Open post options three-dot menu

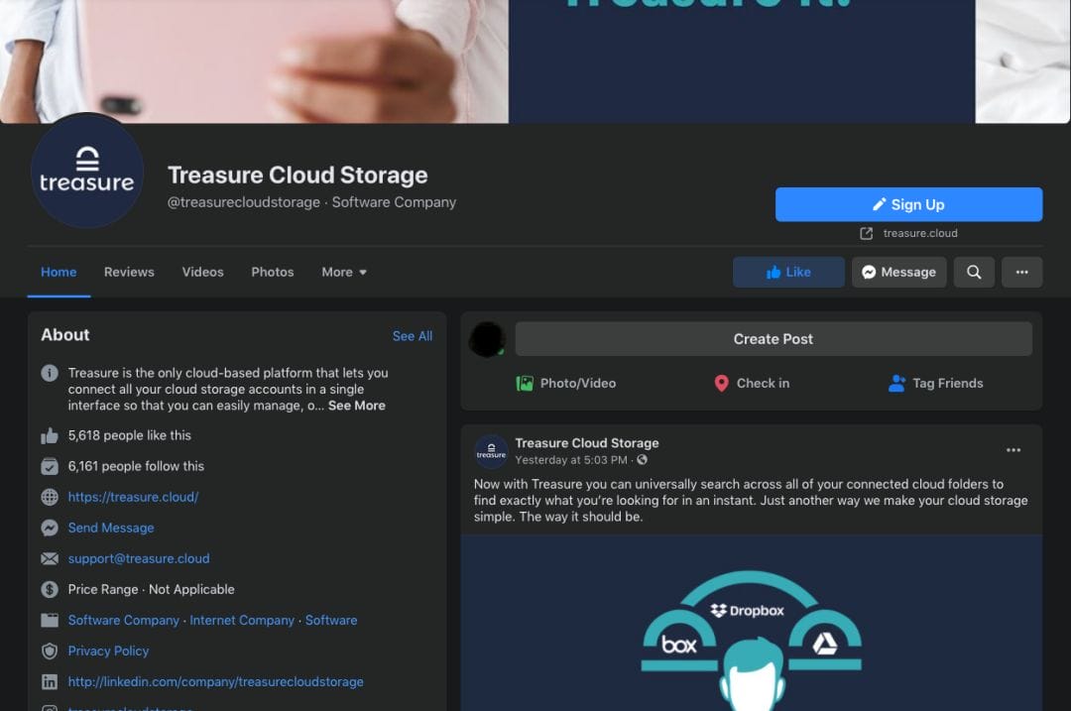(x=1013, y=450)
